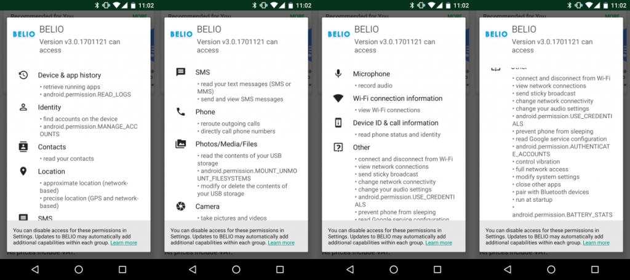Tap Home button below the Microphone permissions dialog

(394, 270)
